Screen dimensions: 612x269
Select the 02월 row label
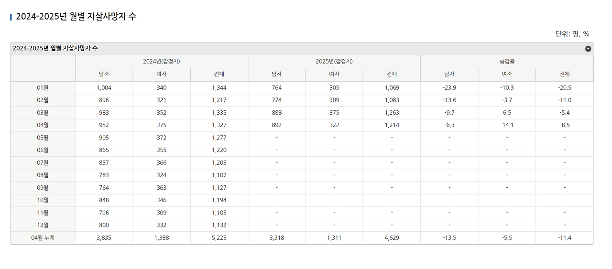43,100
